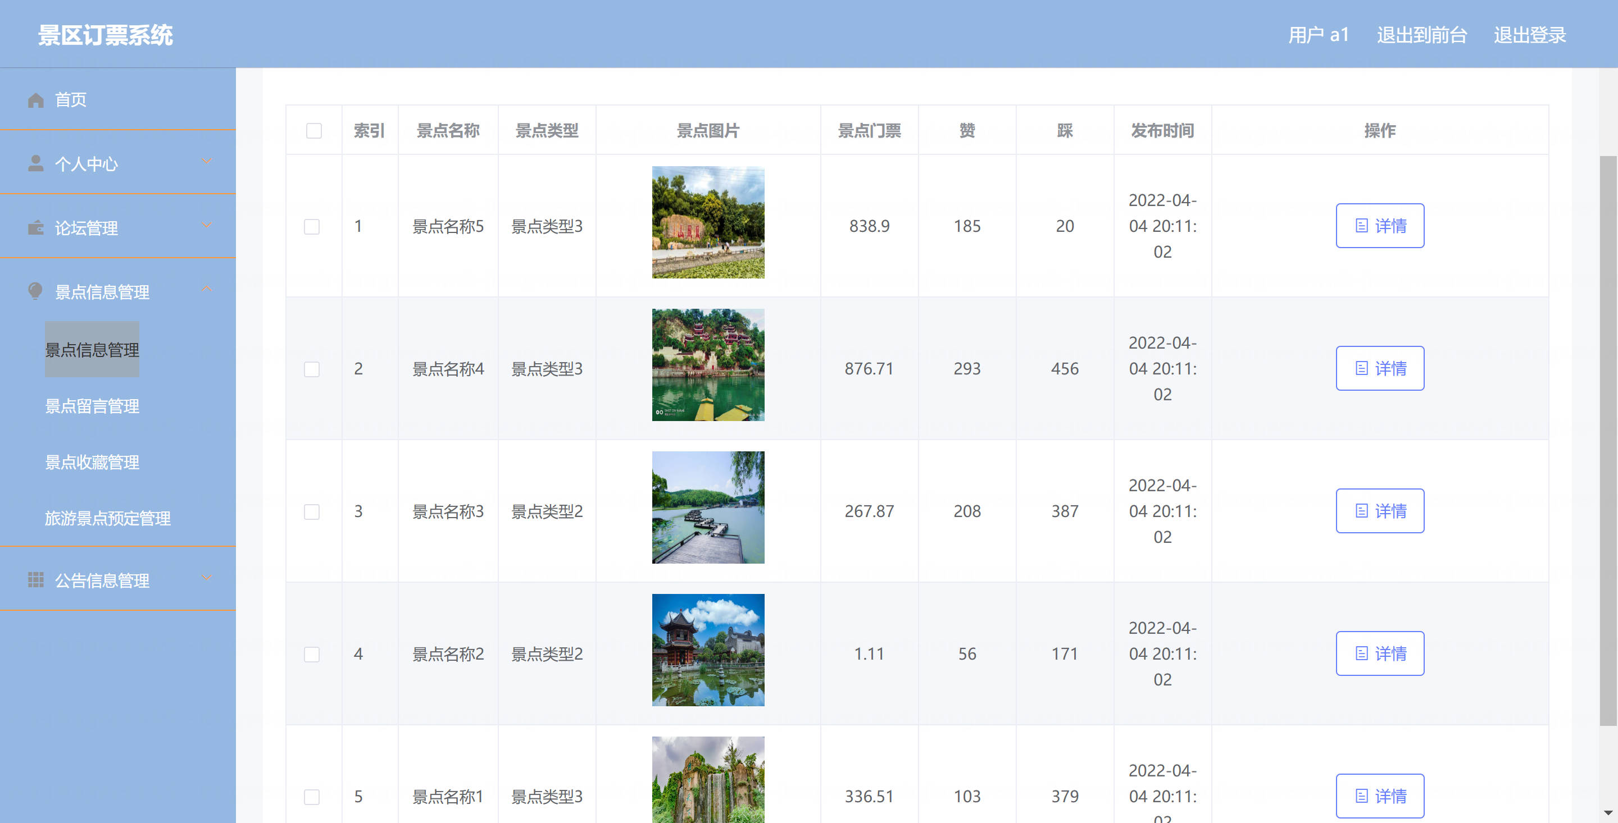Expand the 公告信息管理 menu chevron
The width and height of the screenshot is (1618, 823).
coord(207,578)
